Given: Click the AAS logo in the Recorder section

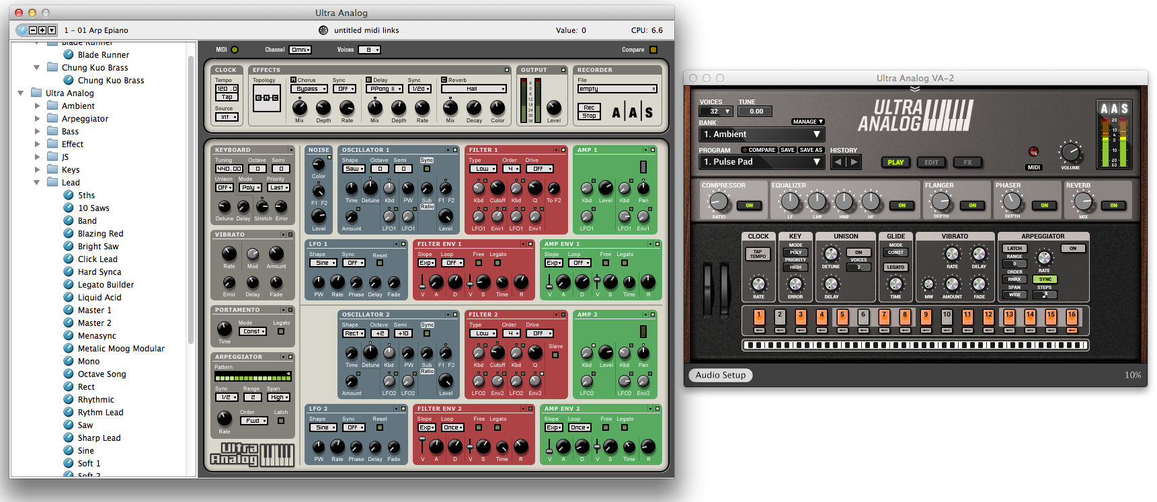Looking at the screenshot, I should [632, 113].
